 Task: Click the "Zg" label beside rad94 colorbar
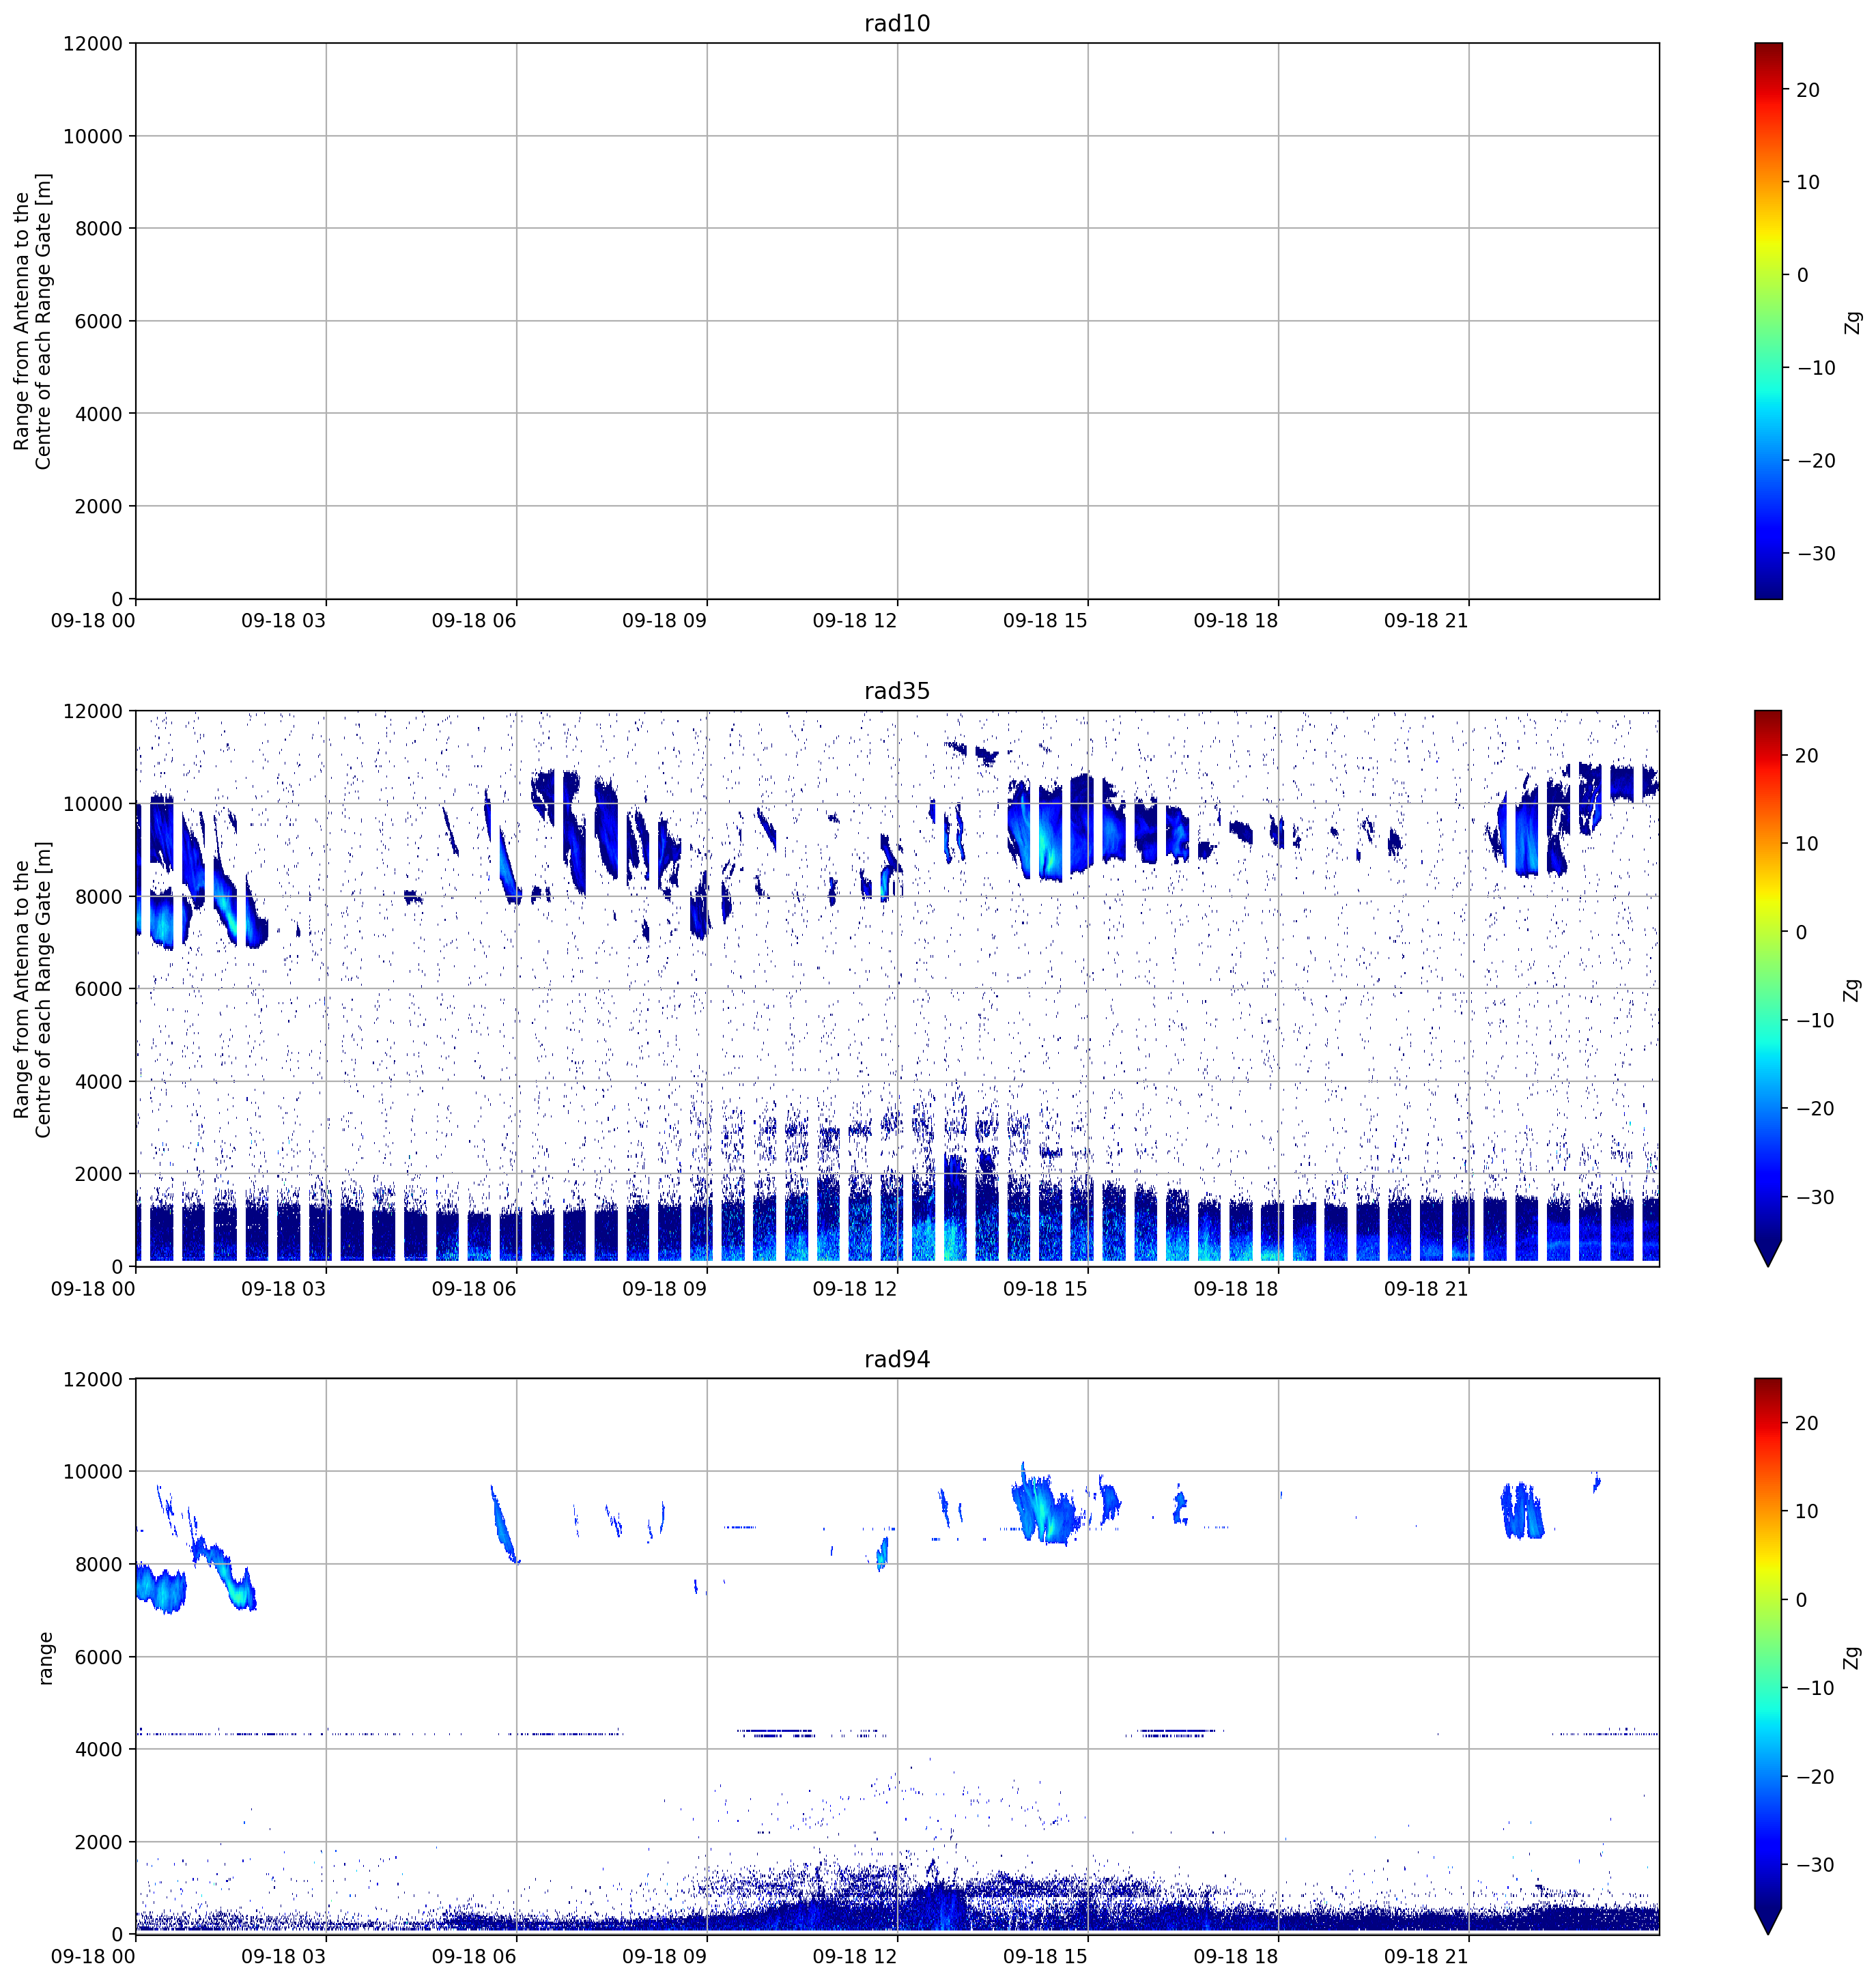(x=1853, y=1658)
